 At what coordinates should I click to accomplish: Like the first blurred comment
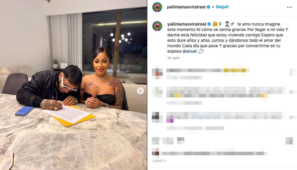tap(292, 72)
